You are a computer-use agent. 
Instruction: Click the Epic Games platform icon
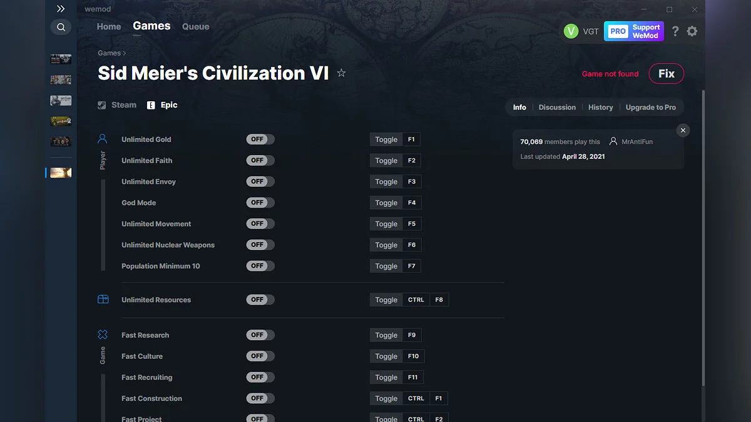coord(151,105)
